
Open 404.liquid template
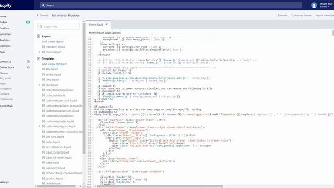(50, 69)
